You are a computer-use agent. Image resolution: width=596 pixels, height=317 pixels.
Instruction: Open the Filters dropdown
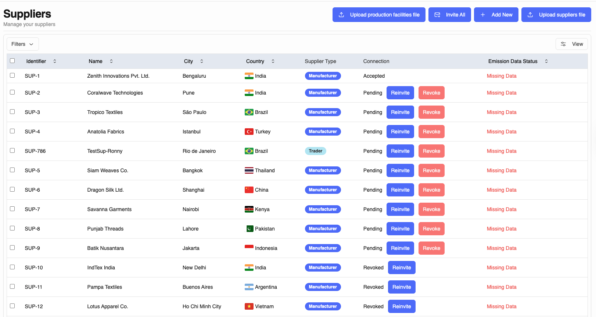click(x=22, y=44)
